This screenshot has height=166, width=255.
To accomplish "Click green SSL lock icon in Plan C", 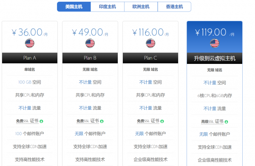I will click(162, 121).
